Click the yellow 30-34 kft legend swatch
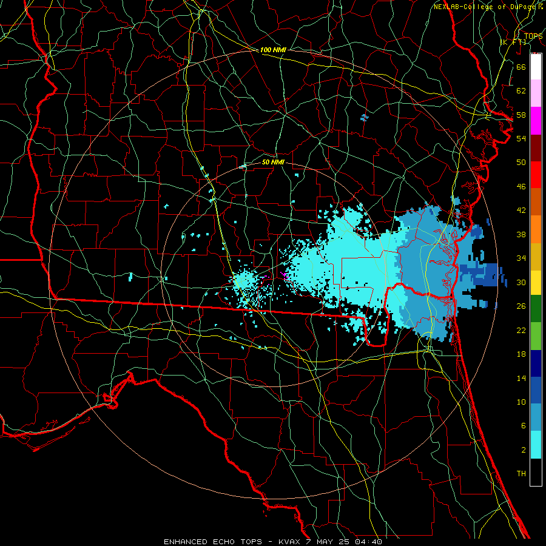 click(536, 282)
